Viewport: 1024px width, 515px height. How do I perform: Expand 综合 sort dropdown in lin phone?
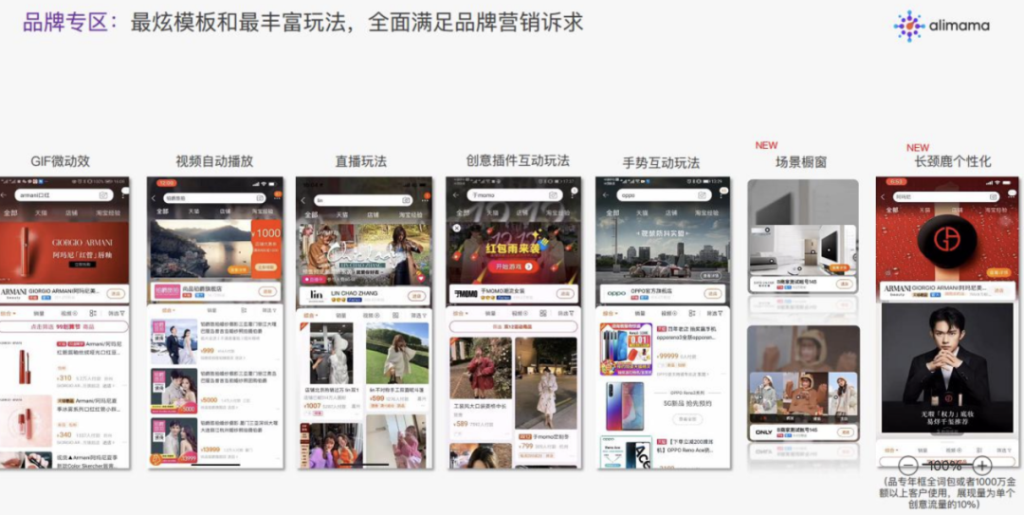[309, 315]
